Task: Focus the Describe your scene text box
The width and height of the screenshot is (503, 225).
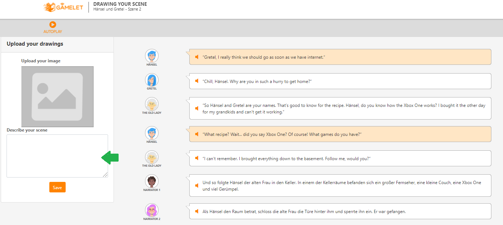Action: (57, 156)
